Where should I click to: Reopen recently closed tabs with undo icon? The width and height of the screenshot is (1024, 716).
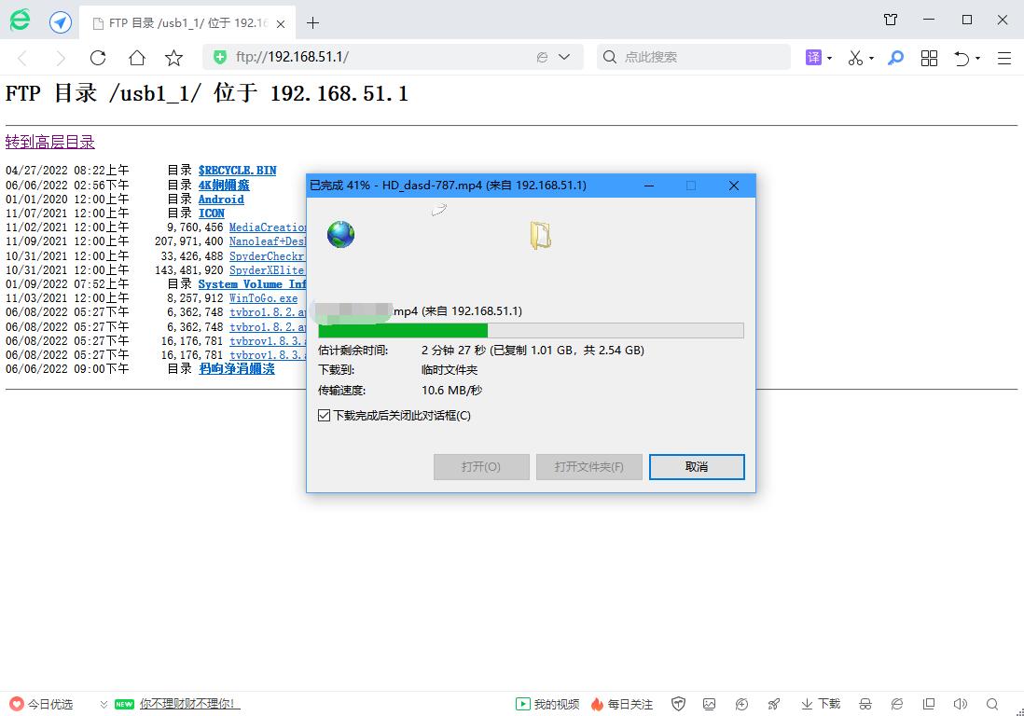click(962, 58)
